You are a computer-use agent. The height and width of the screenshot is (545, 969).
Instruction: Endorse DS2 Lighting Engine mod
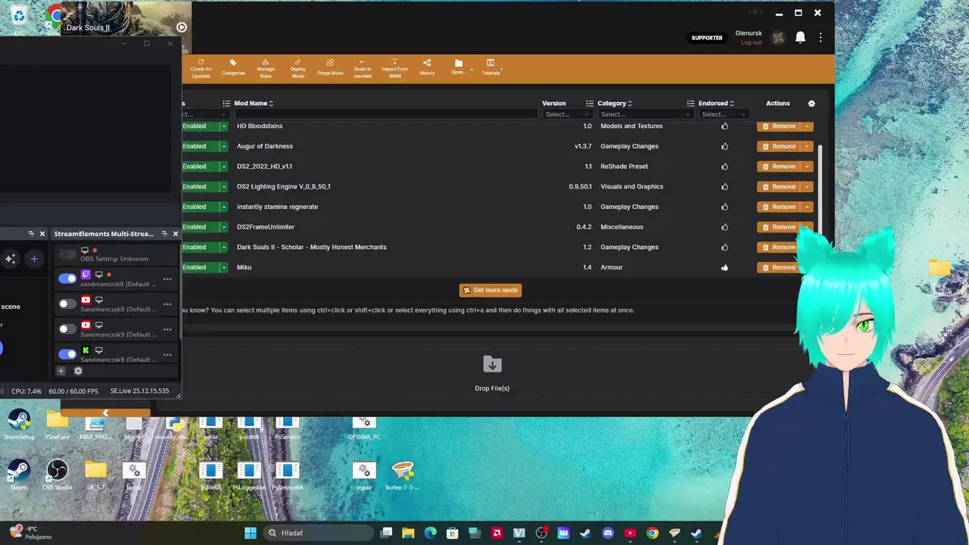[724, 186]
